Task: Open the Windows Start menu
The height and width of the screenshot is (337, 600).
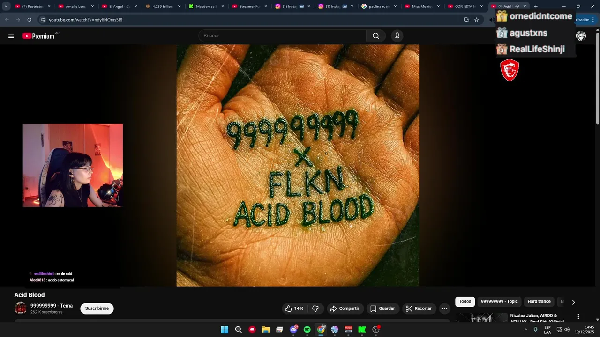Action: tap(225, 330)
